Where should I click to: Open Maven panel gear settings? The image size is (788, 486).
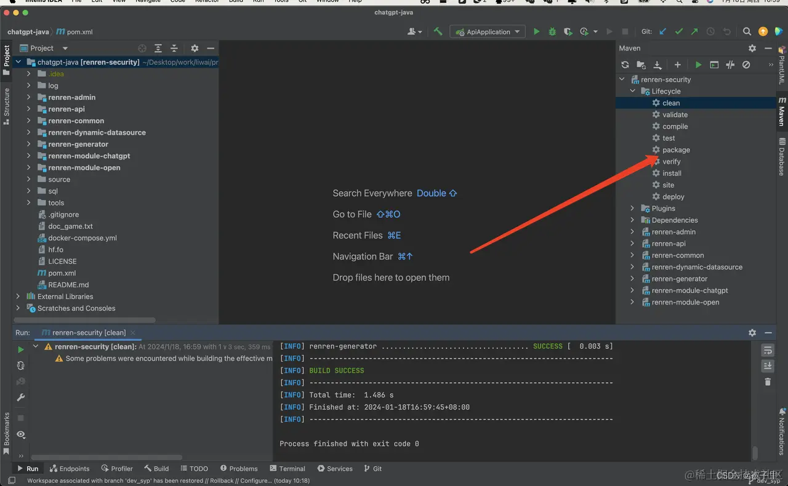click(752, 48)
